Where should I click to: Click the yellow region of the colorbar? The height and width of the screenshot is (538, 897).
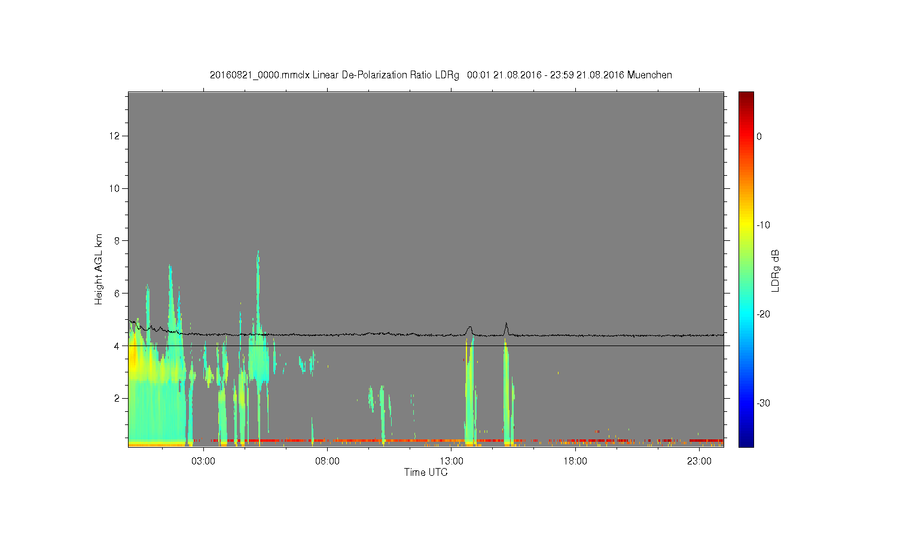coord(746,224)
